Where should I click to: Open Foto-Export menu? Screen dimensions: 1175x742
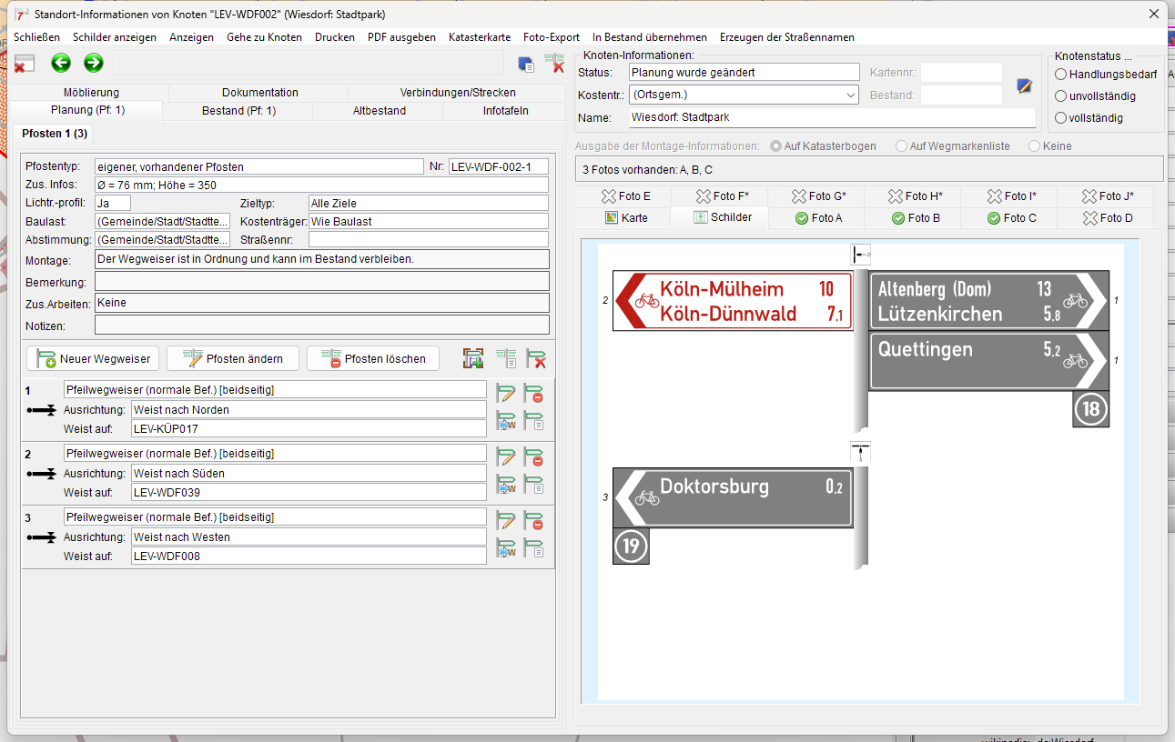(552, 37)
